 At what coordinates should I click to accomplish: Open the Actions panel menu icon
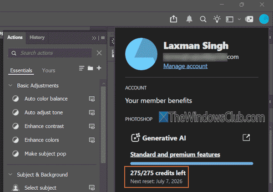click(103, 38)
